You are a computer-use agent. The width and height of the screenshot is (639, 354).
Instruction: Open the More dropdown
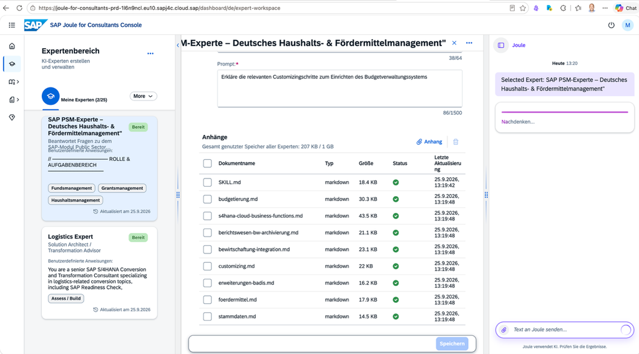click(143, 96)
